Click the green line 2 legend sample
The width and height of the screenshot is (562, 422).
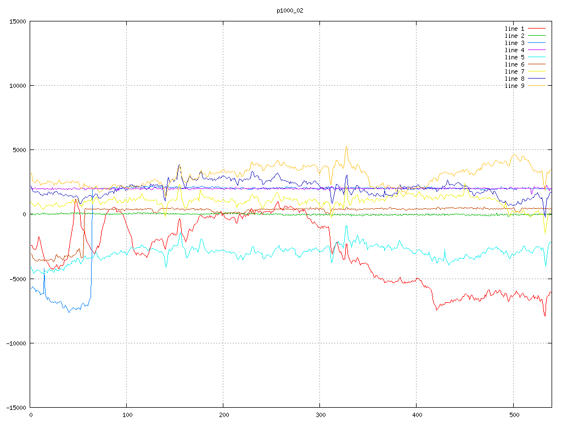537,36
